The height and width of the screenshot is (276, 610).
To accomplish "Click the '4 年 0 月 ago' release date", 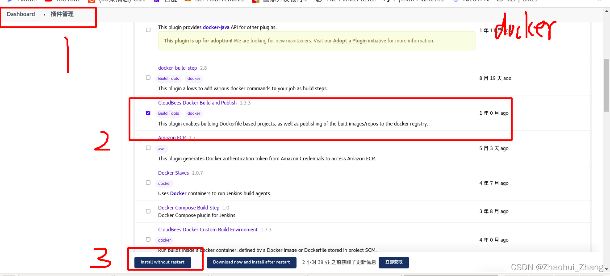I will pos(494,240).
